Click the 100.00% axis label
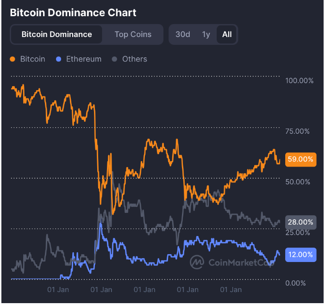The image size is (325, 305). (x=300, y=81)
